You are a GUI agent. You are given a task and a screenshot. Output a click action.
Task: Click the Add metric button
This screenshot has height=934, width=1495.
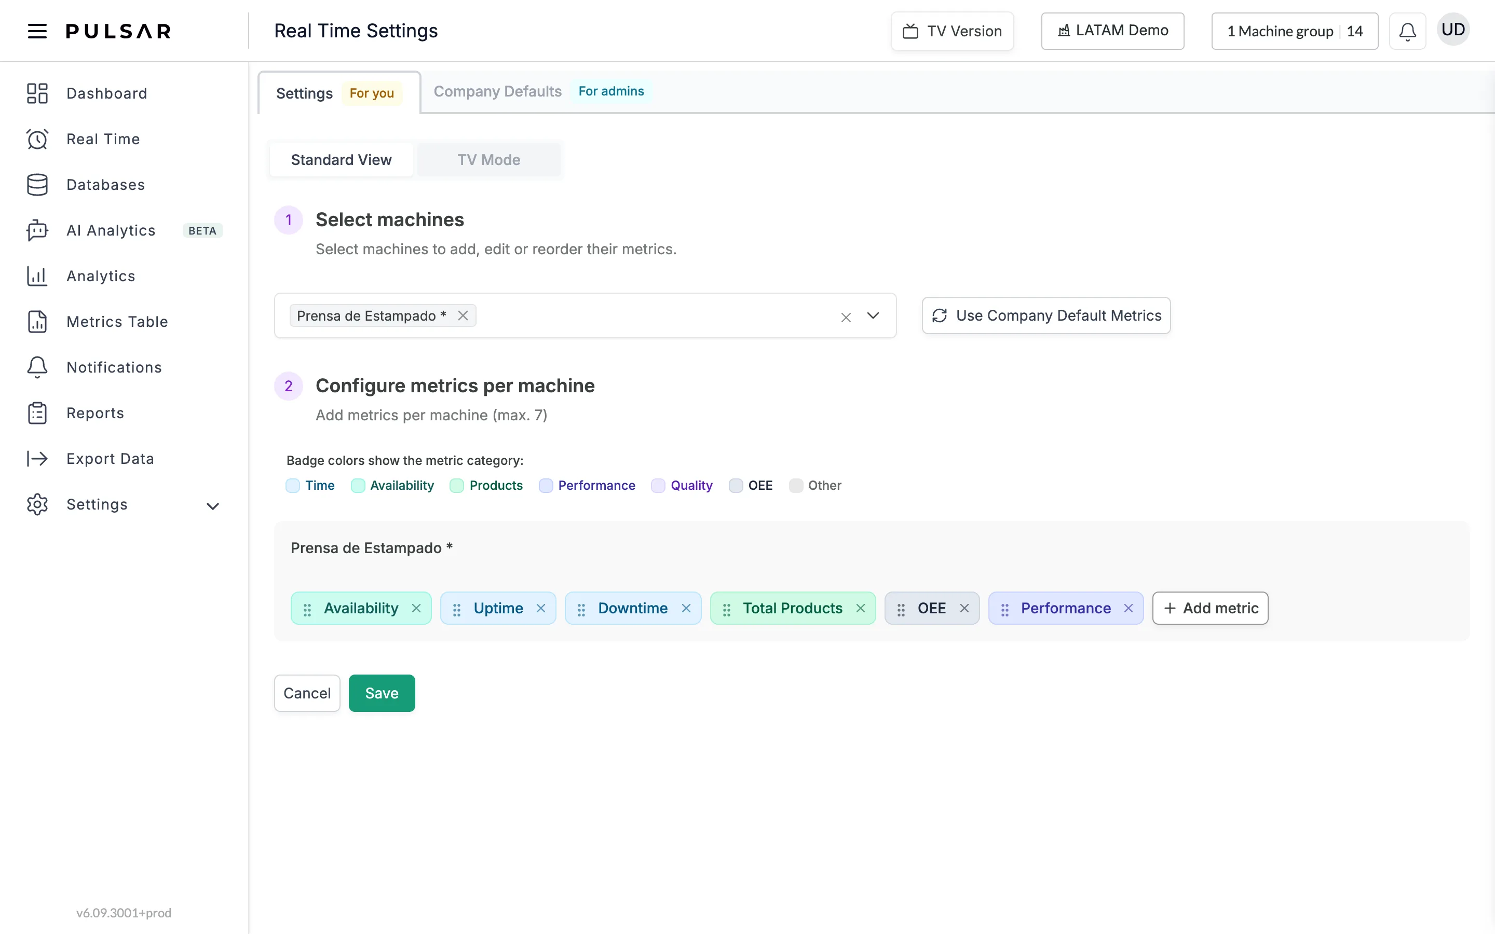(1209, 609)
